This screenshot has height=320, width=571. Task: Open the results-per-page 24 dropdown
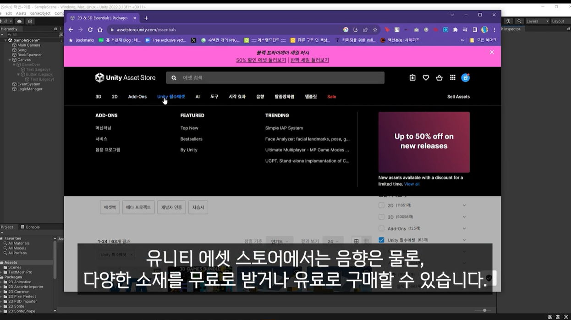[x=333, y=241]
